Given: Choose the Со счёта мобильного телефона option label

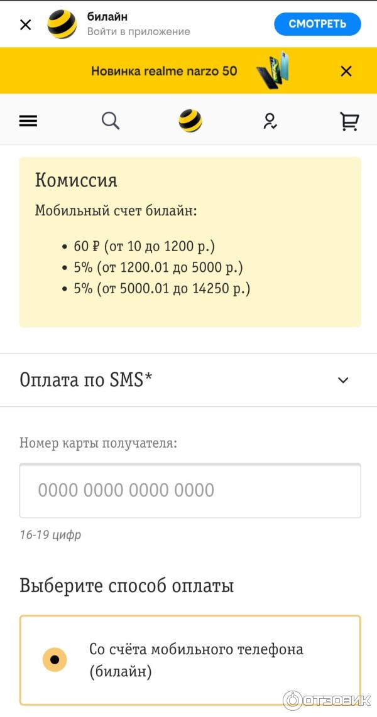Looking at the screenshot, I should click(196, 660).
